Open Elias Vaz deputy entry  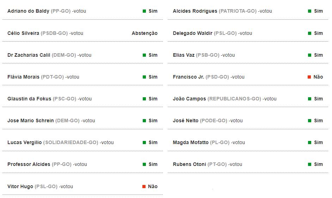[x=184, y=55]
